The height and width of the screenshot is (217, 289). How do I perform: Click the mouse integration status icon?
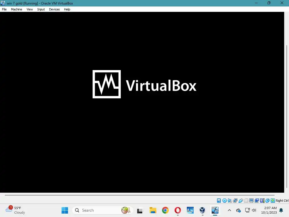point(268,201)
